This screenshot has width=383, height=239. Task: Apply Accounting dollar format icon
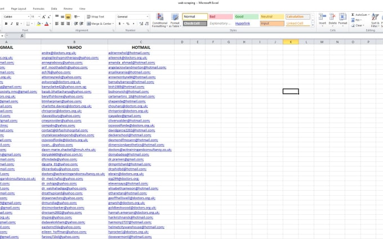119,24
